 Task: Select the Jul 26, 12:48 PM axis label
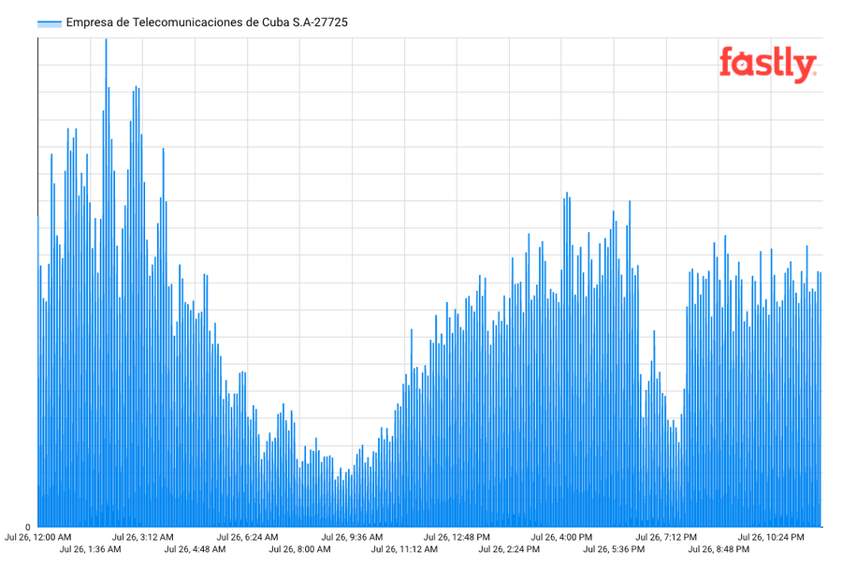tap(457, 537)
